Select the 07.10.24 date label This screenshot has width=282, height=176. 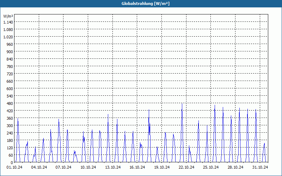(63, 167)
